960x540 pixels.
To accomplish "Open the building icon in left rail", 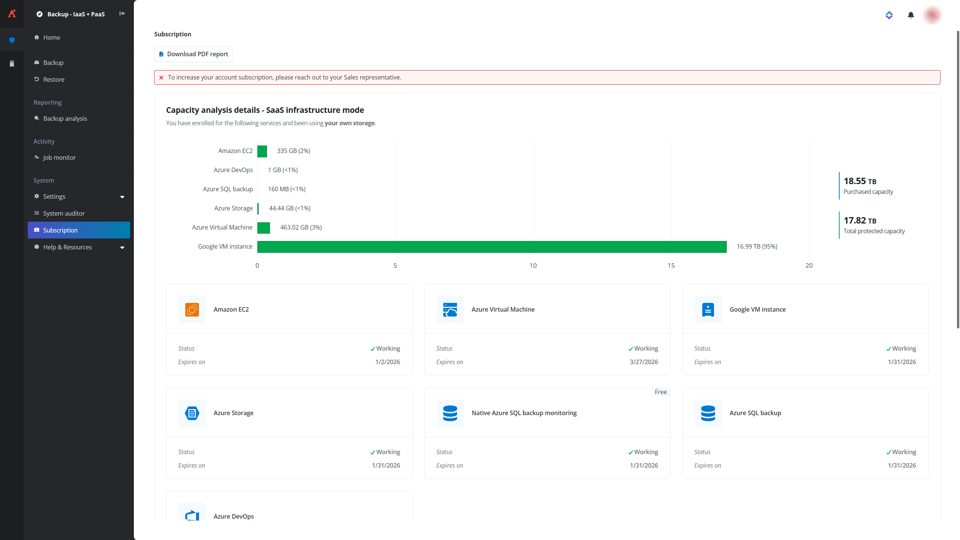I will (12, 64).
